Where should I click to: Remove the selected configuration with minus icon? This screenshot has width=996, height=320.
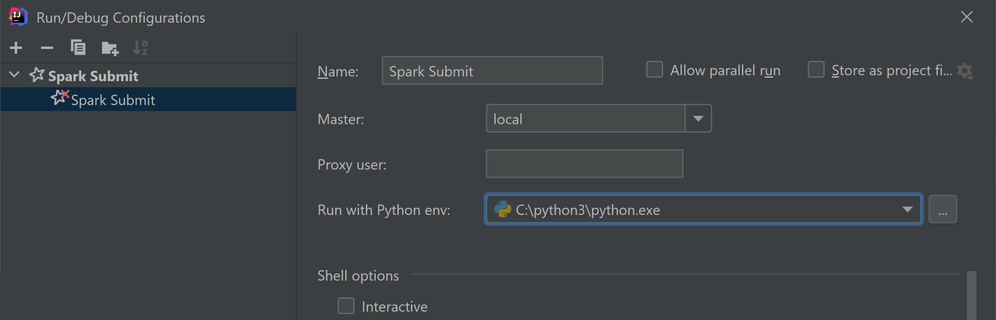47,48
